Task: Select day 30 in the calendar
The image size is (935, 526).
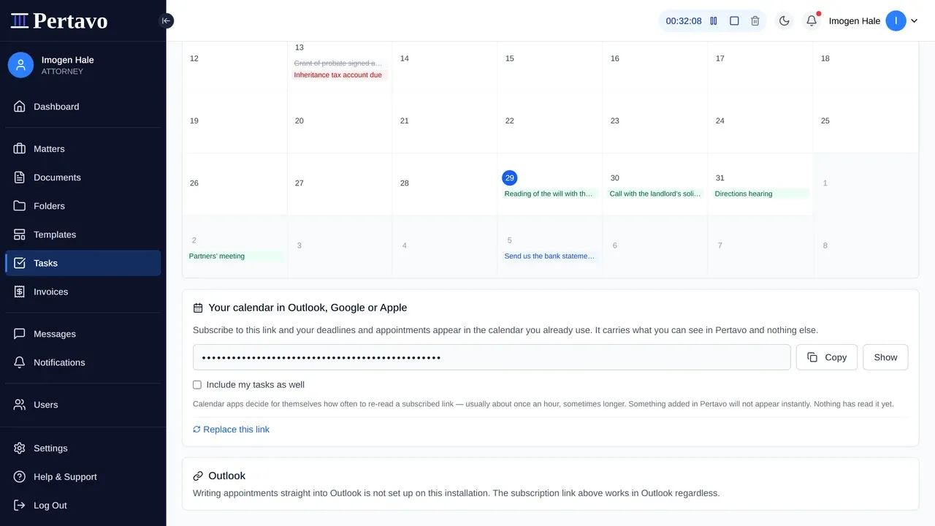Action: click(615, 178)
